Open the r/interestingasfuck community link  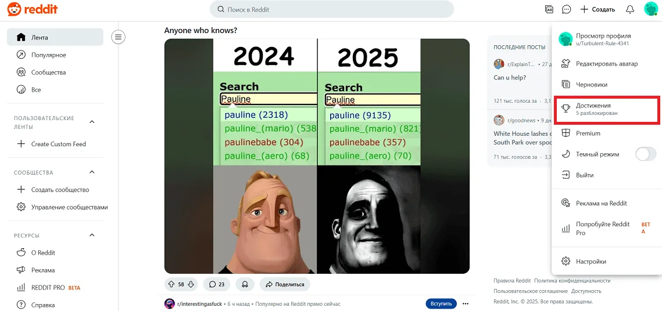[201, 304]
